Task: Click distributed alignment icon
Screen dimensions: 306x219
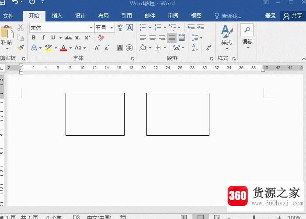Action: [181, 38]
